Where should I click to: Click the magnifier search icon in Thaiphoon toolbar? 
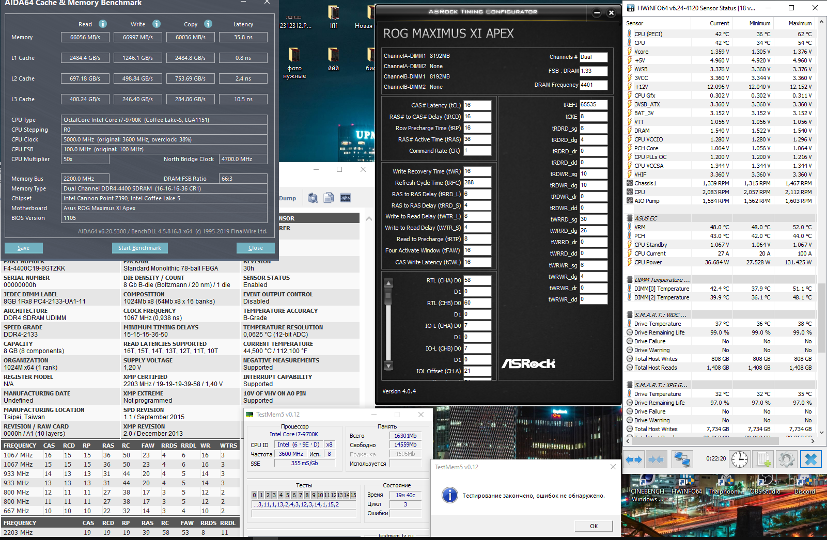click(x=313, y=198)
